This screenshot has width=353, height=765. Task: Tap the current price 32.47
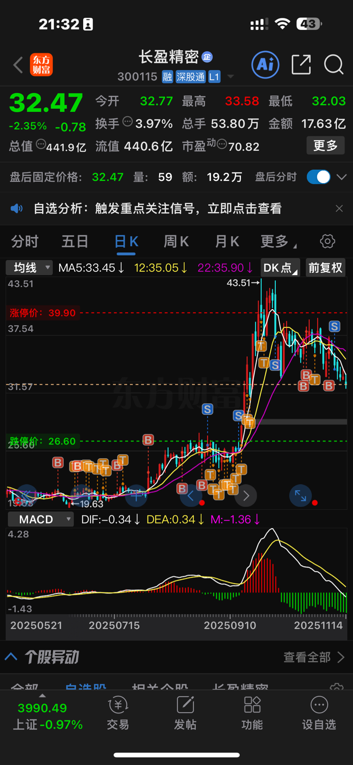(x=46, y=103)
